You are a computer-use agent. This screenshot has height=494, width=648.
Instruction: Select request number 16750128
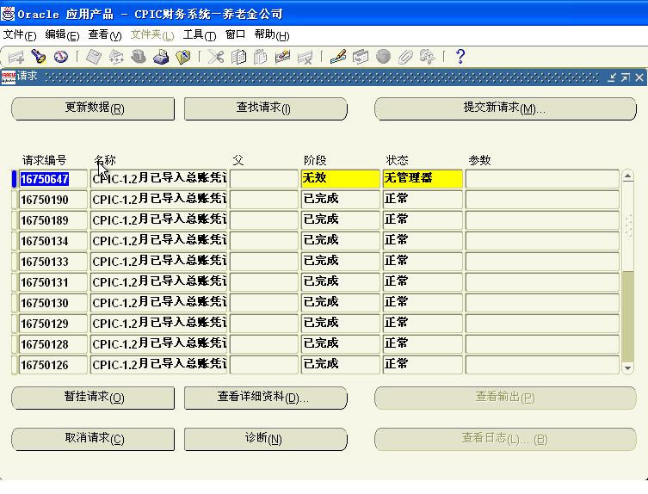tap(52, 344)
